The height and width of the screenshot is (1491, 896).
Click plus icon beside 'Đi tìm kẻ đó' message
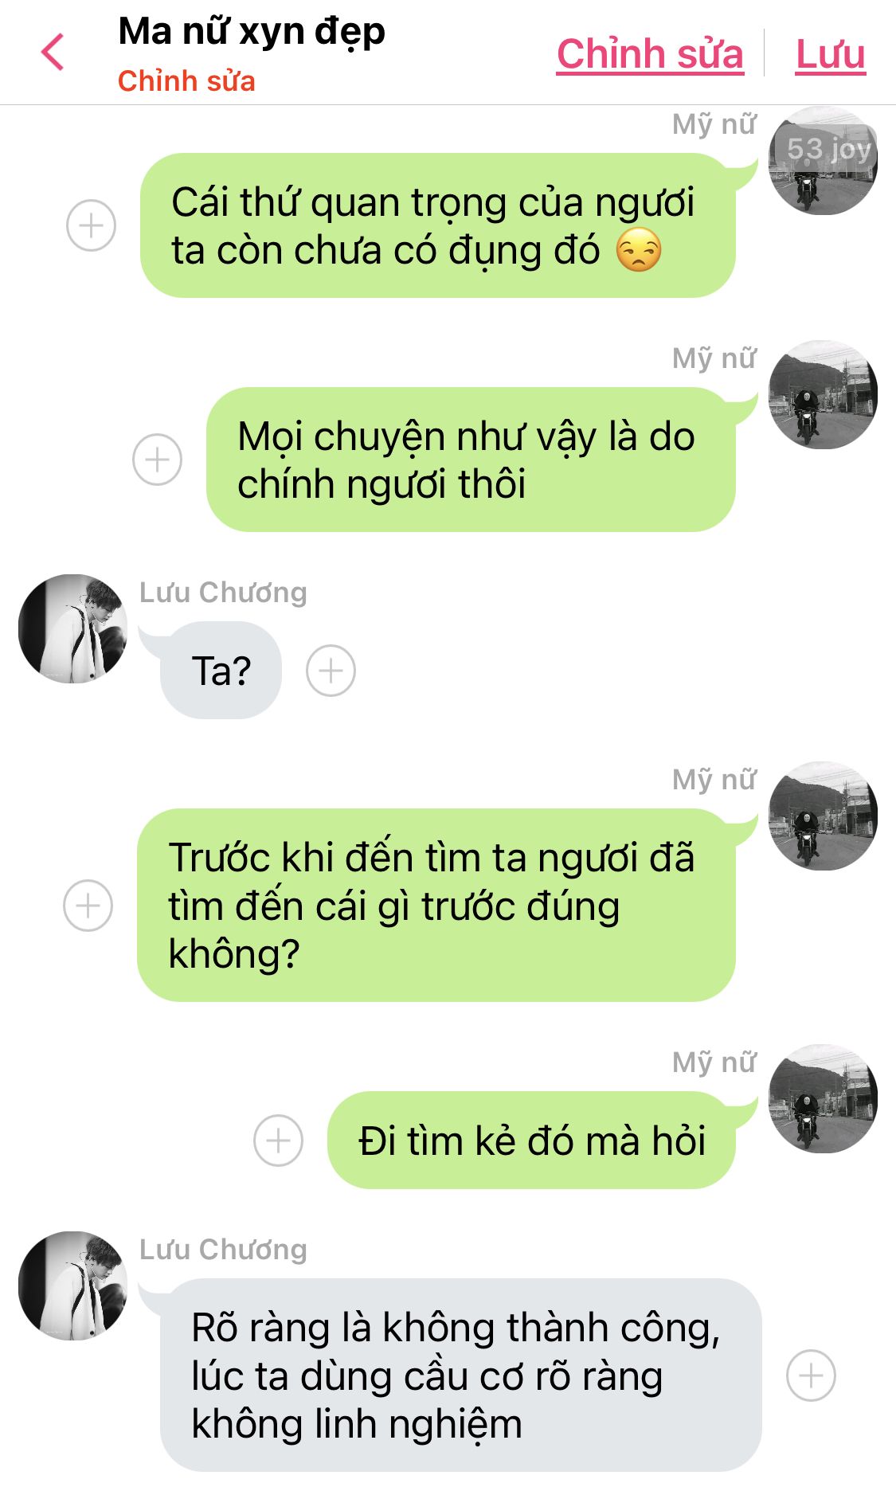click(x=278, y=1140)
